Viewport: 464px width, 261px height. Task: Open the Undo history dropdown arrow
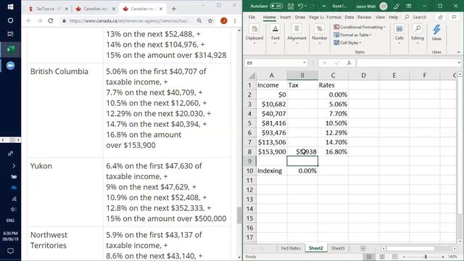(305, 6)
